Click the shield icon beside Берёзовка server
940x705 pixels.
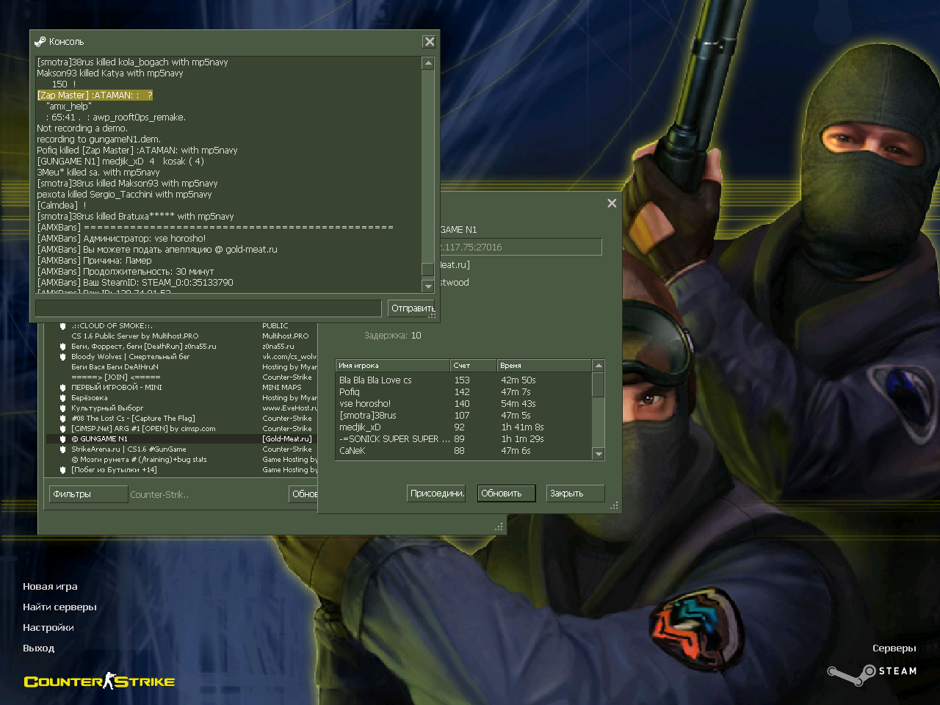tap(63, 398)
